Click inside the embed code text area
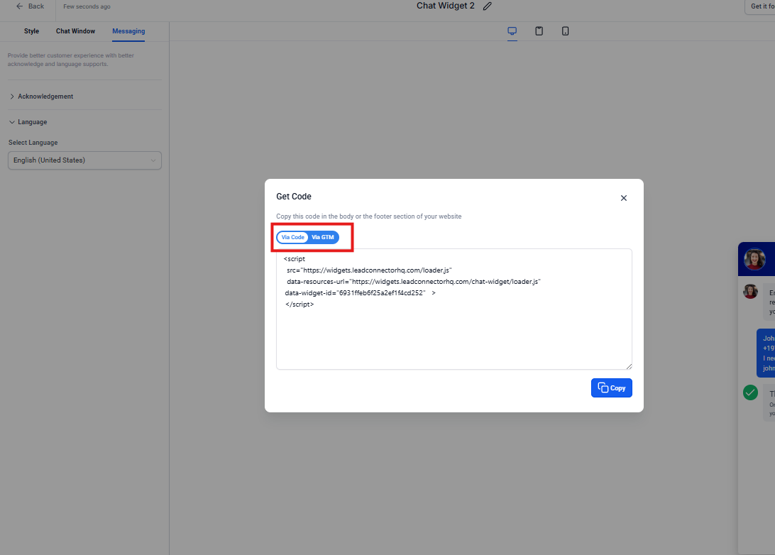775x555 pixels. point(454,334)
